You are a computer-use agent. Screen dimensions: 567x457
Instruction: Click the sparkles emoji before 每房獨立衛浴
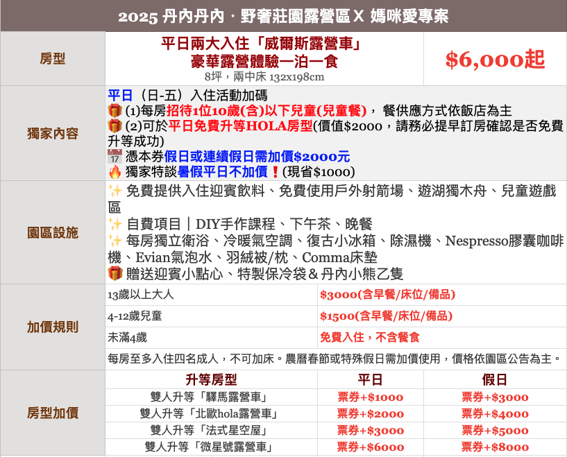click(x=115, y=241)
